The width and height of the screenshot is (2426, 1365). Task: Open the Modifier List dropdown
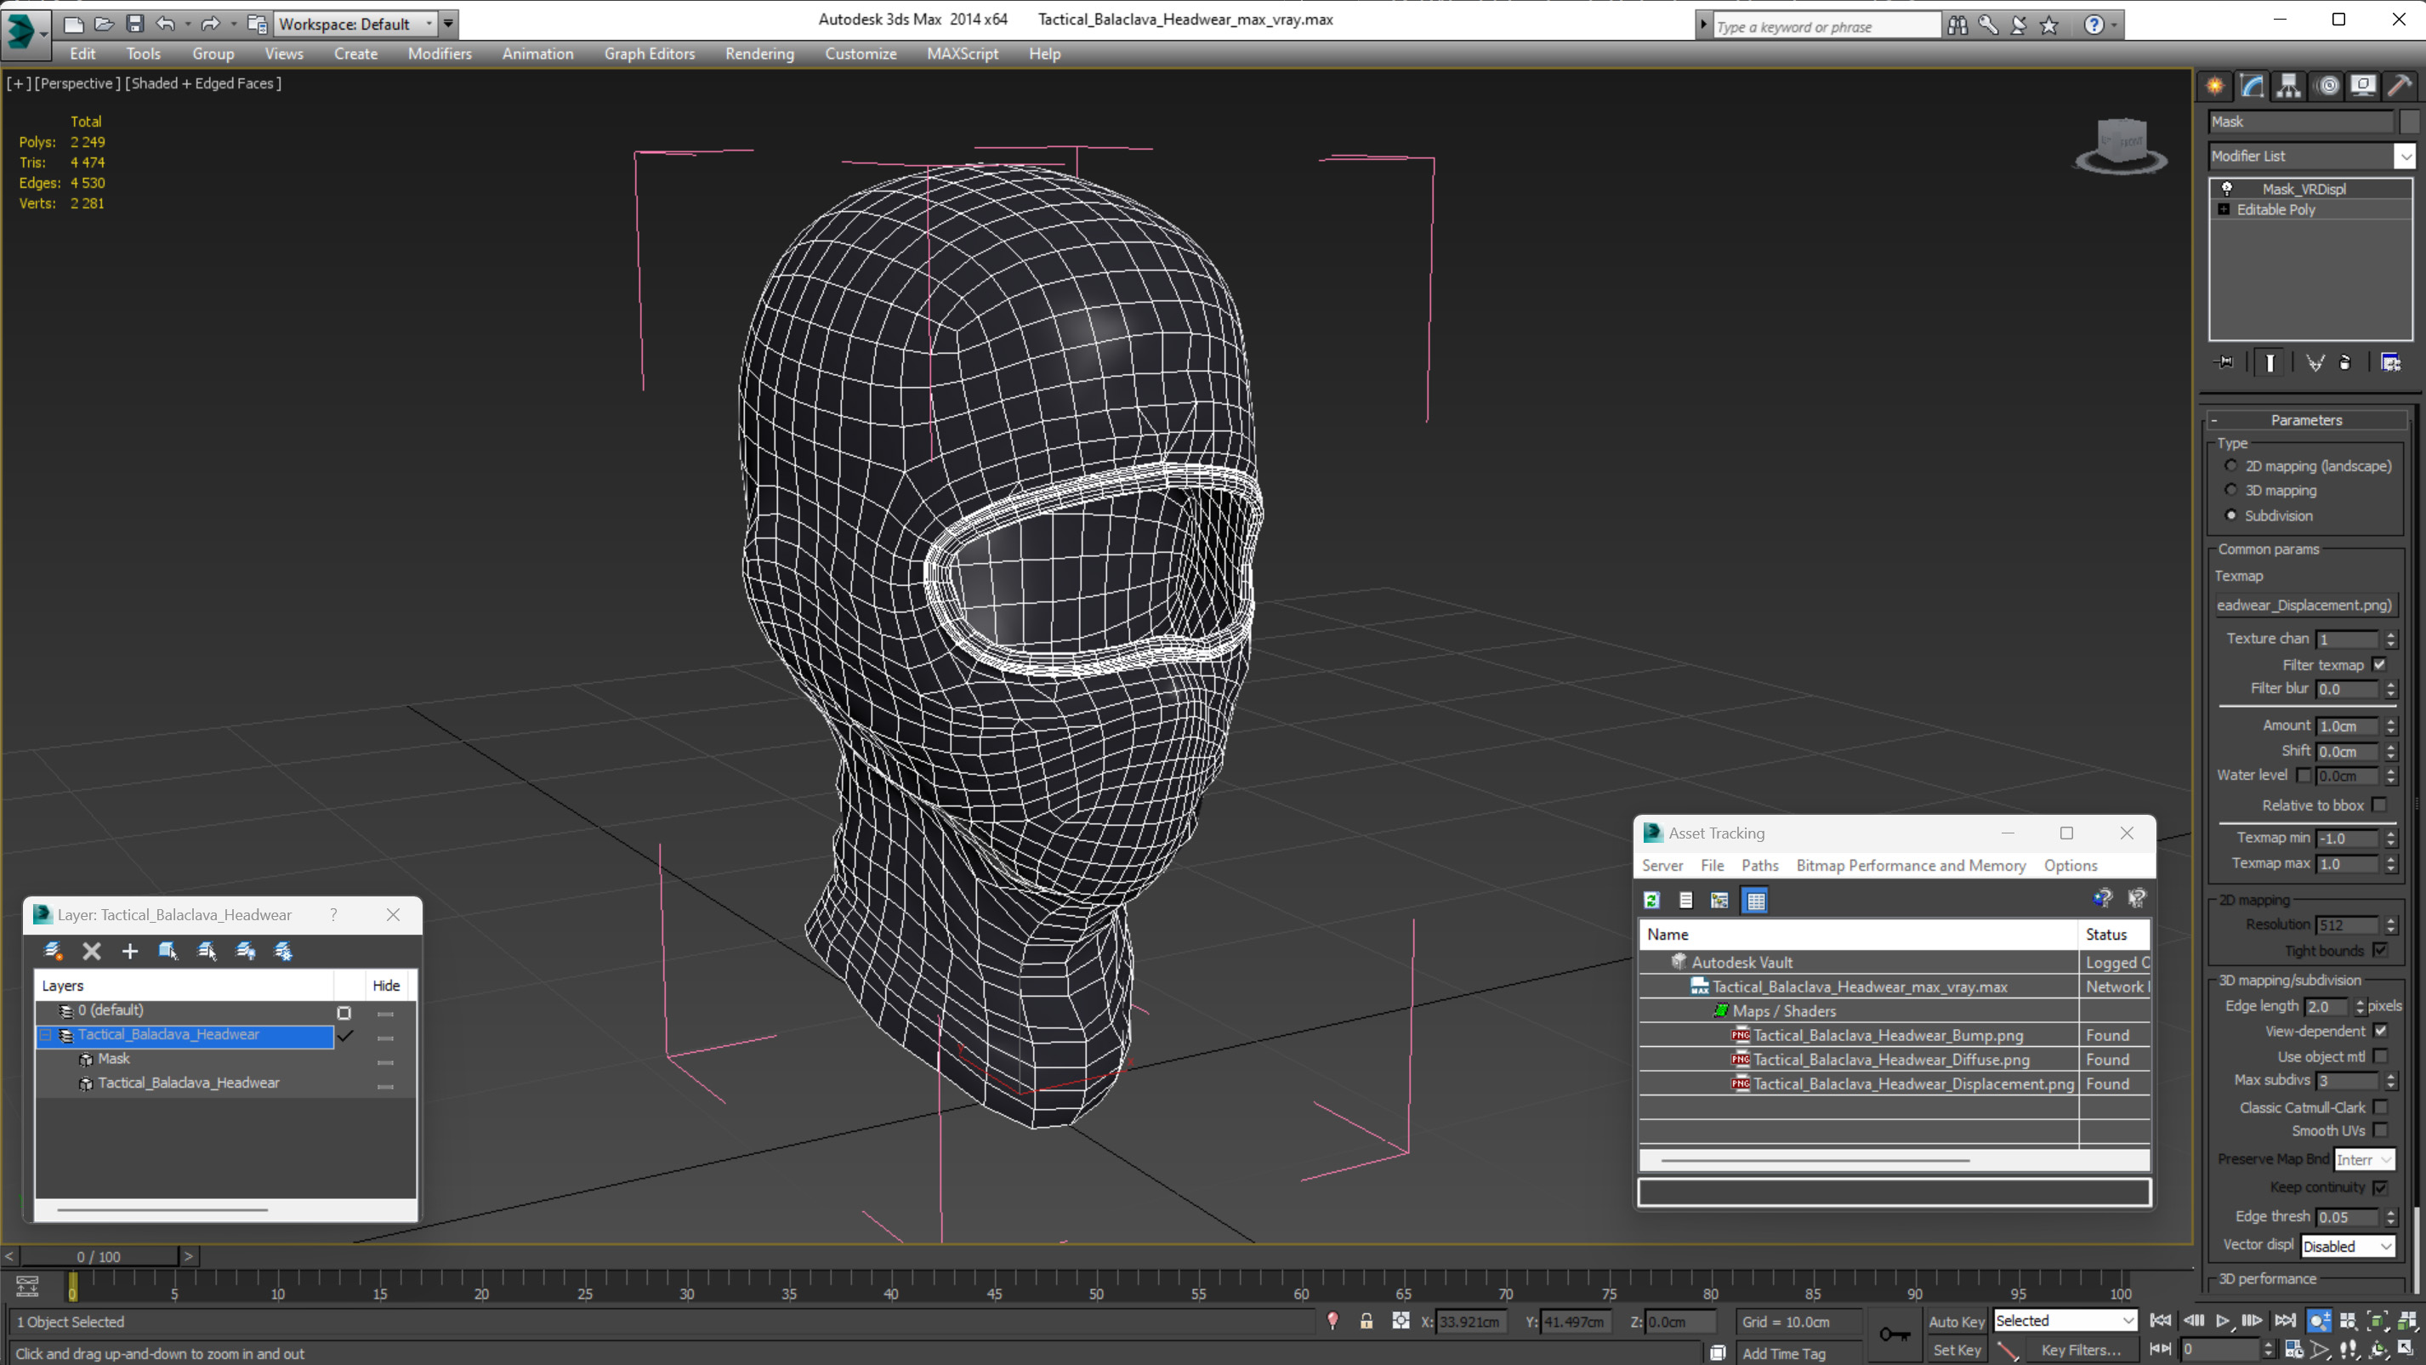[x=2405, y=156]
